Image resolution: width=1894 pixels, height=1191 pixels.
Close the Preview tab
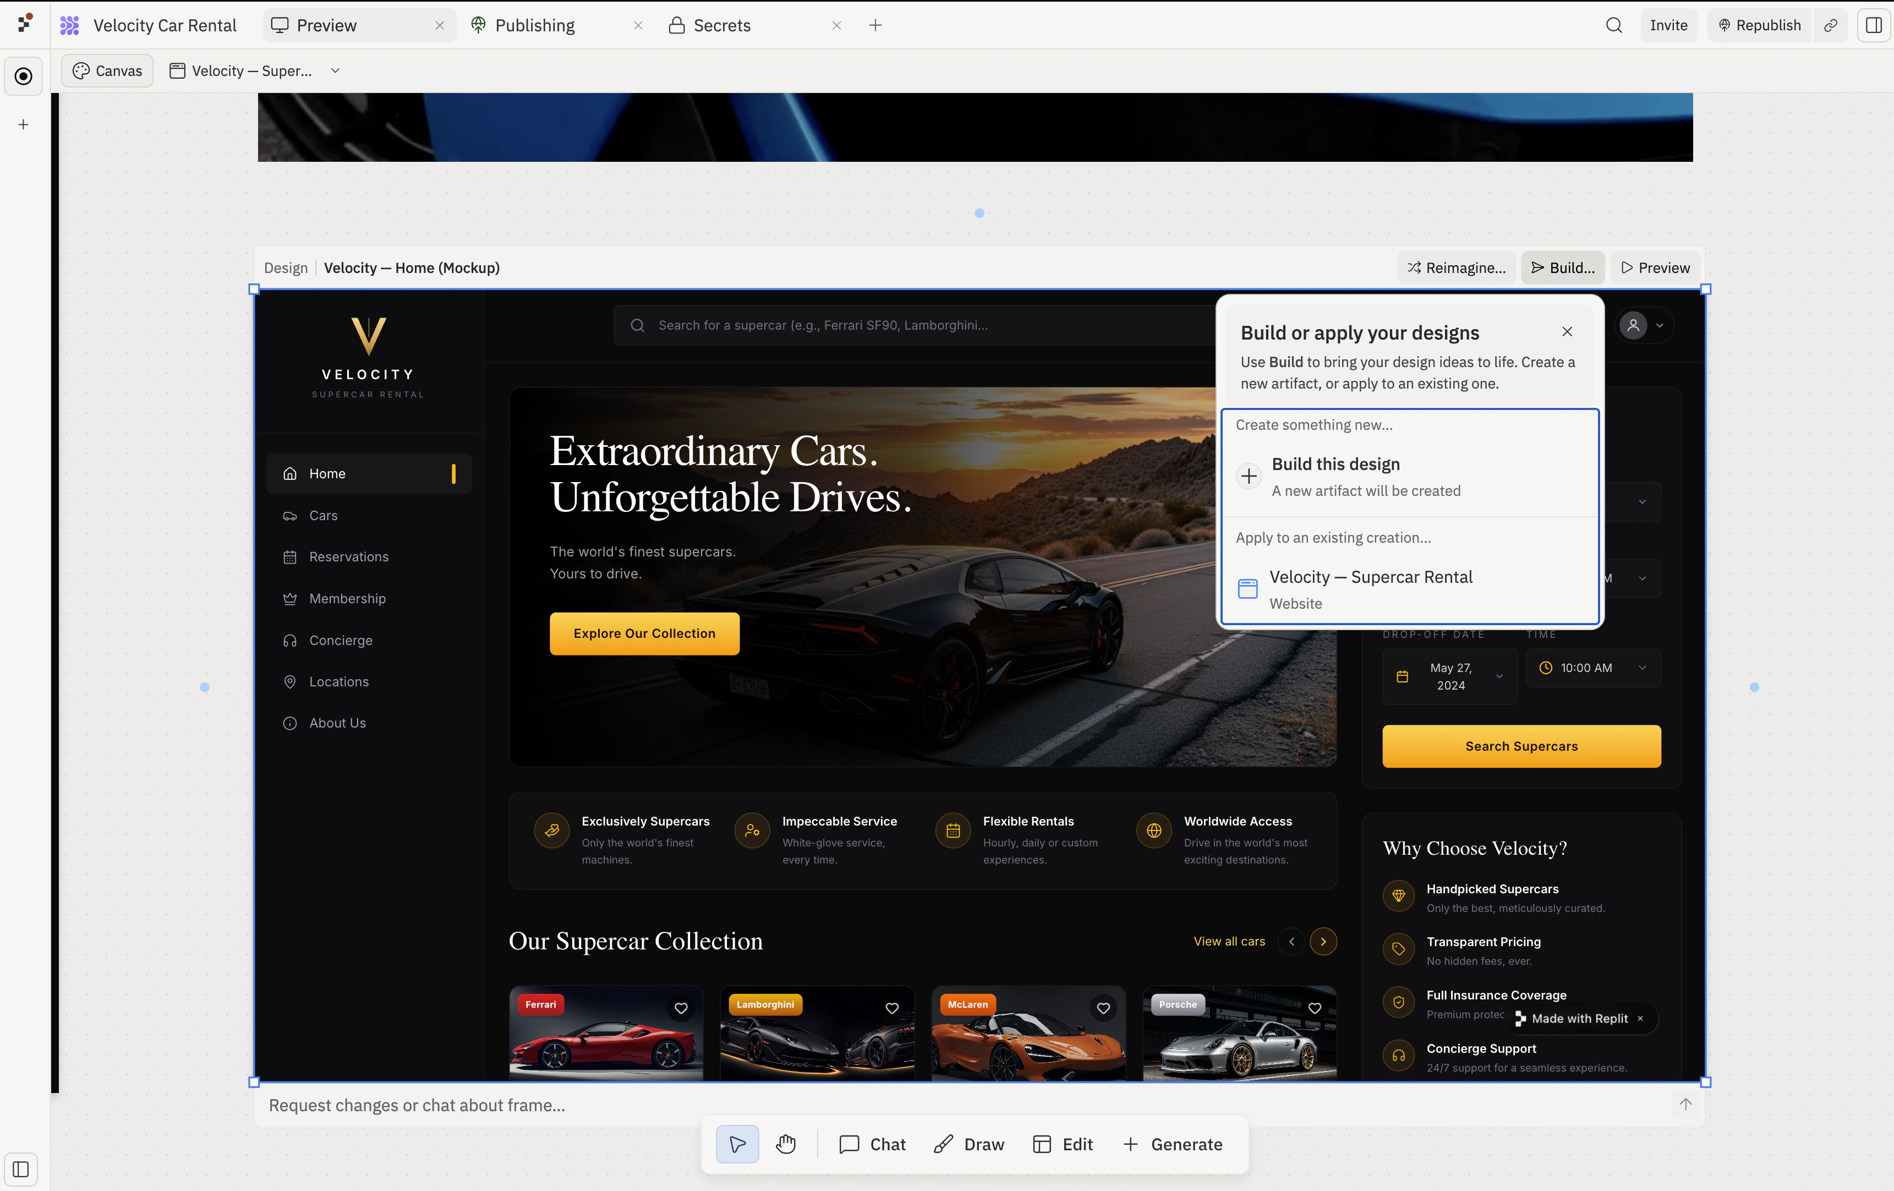pyautogui.click(x=440, y=25)
